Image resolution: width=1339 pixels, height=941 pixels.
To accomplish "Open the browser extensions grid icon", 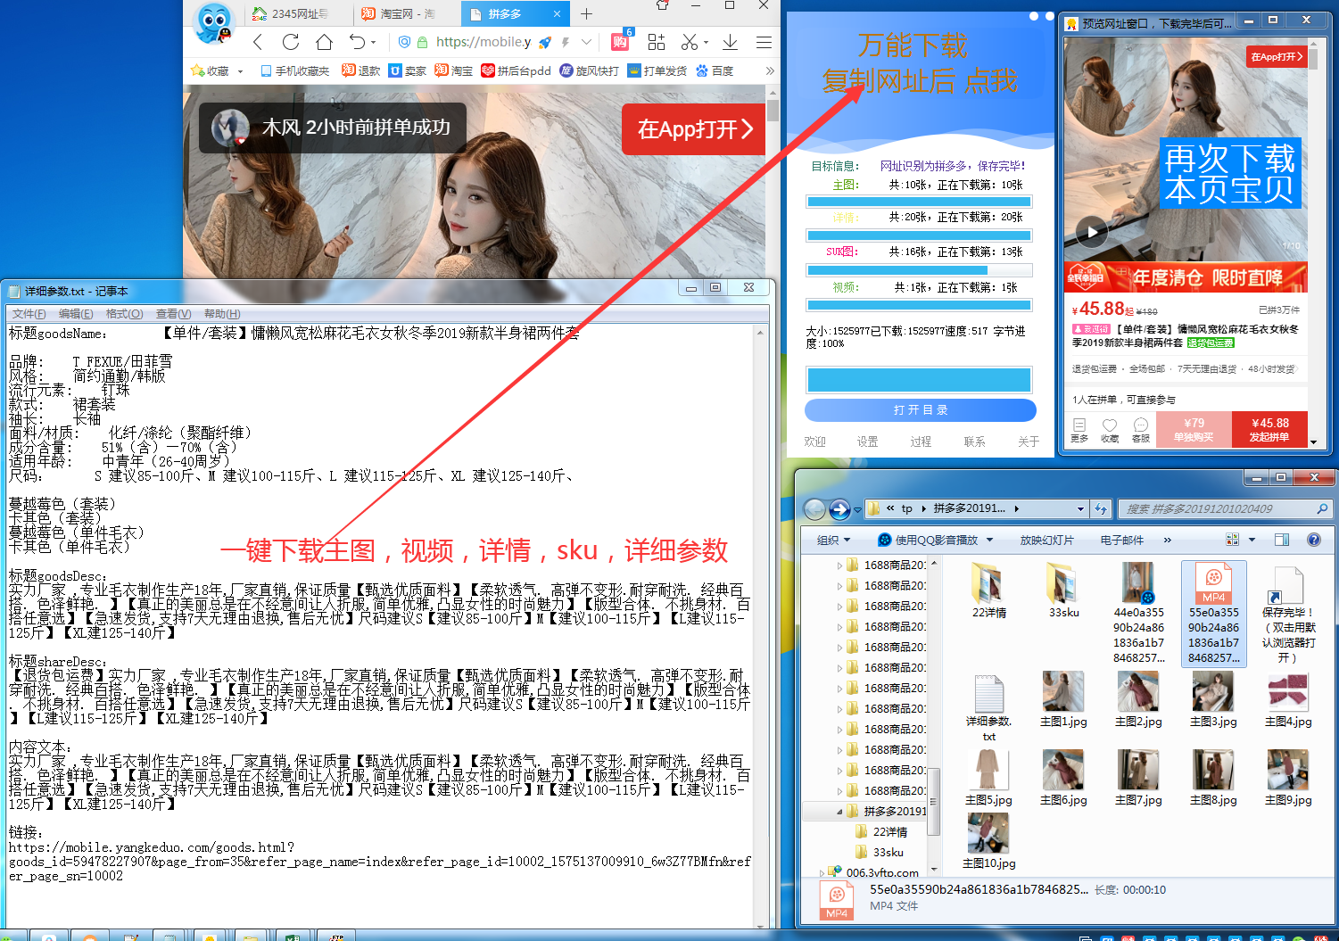I will pos(657,42).
